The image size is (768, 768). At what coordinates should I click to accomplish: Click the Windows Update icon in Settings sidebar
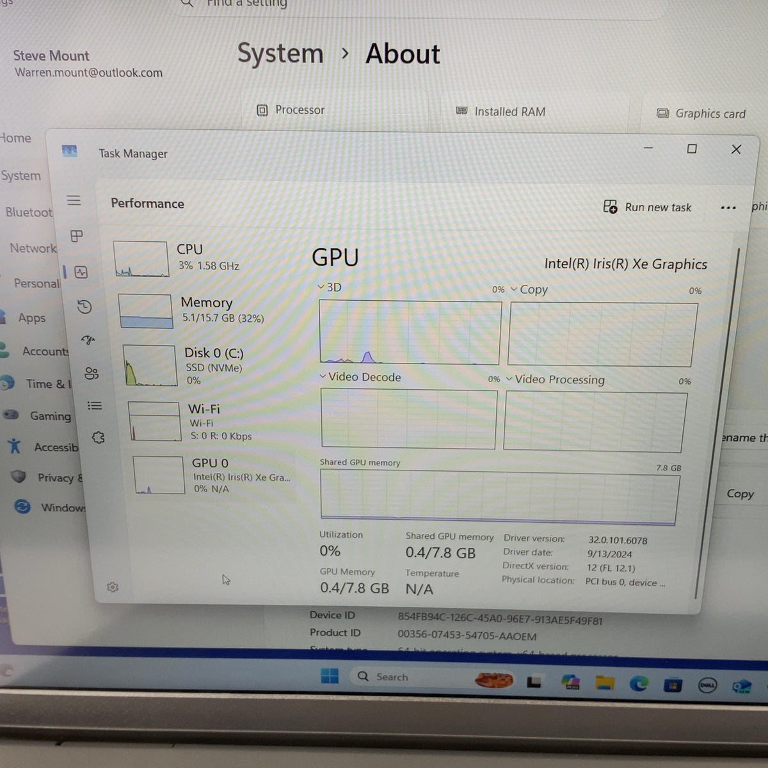(22, 506)
